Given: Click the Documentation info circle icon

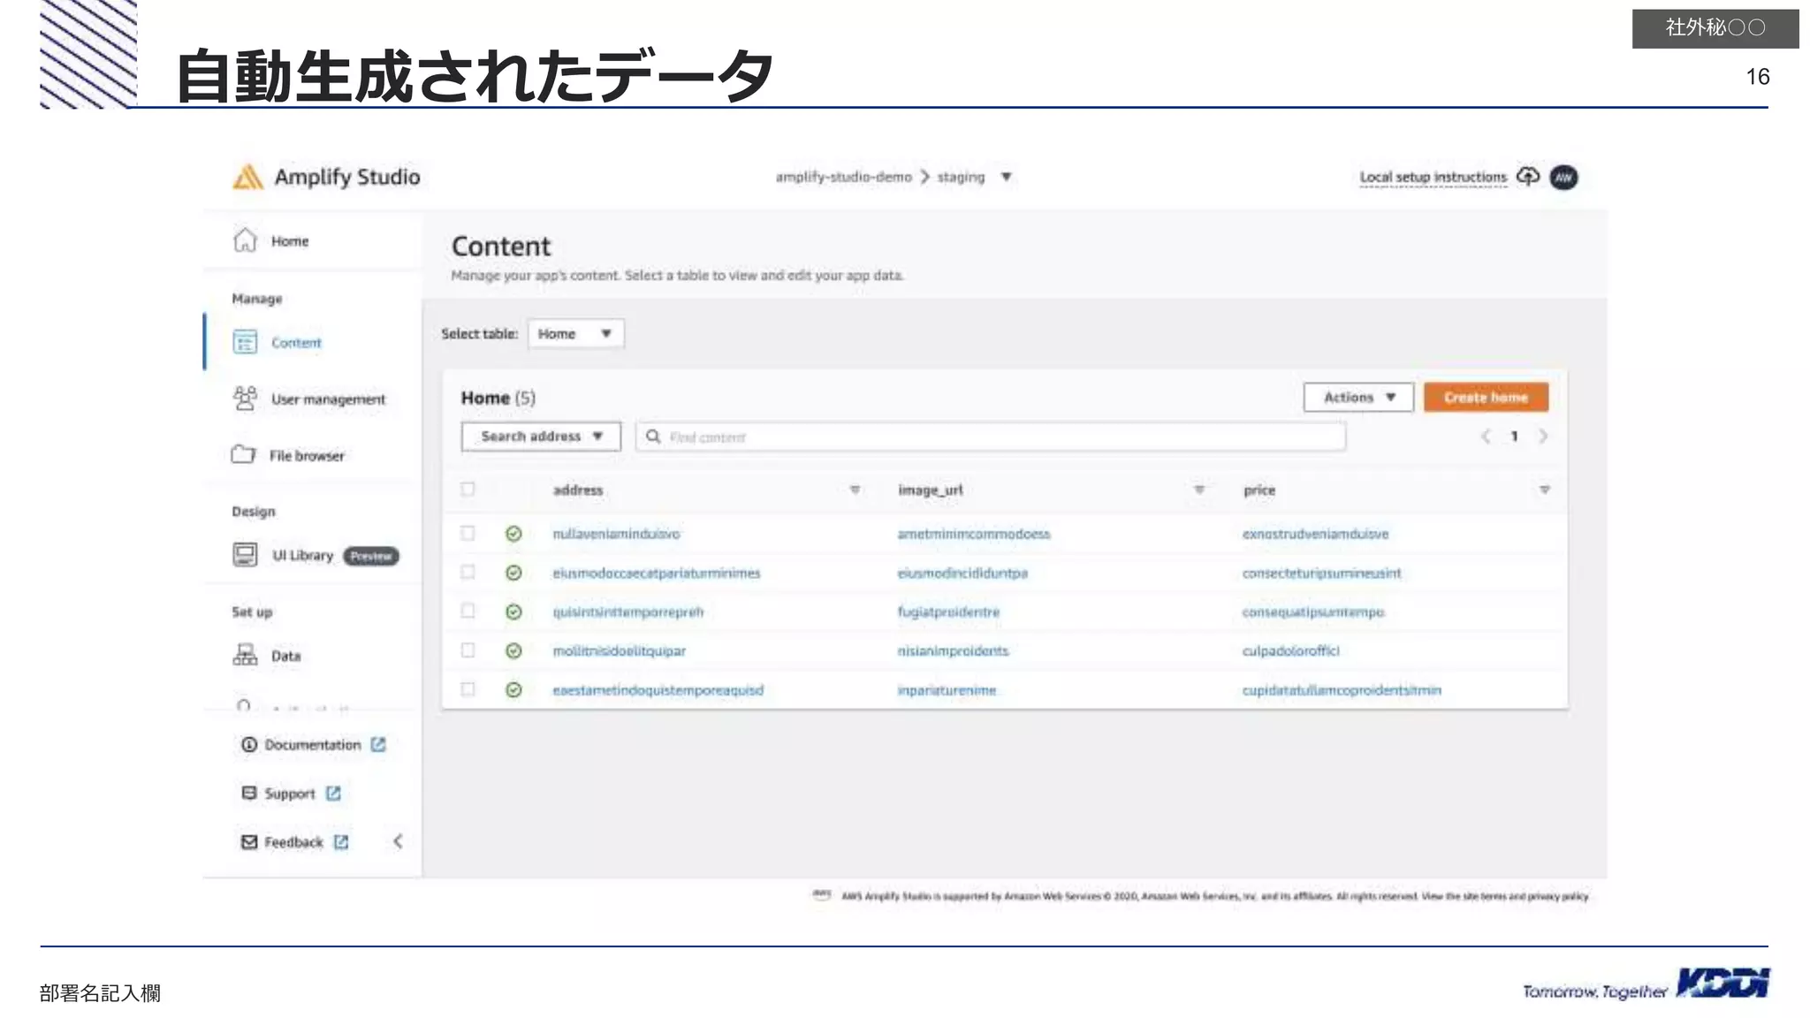Looking at the screenshot, I should pyautogui.click(x=249, y=745).
